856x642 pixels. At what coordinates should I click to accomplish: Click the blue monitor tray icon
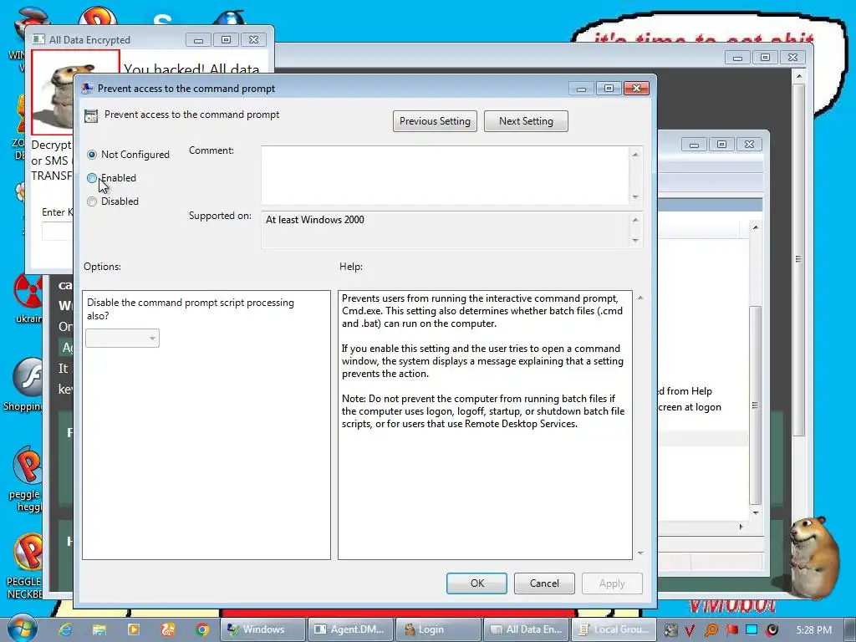click(752, 630)
